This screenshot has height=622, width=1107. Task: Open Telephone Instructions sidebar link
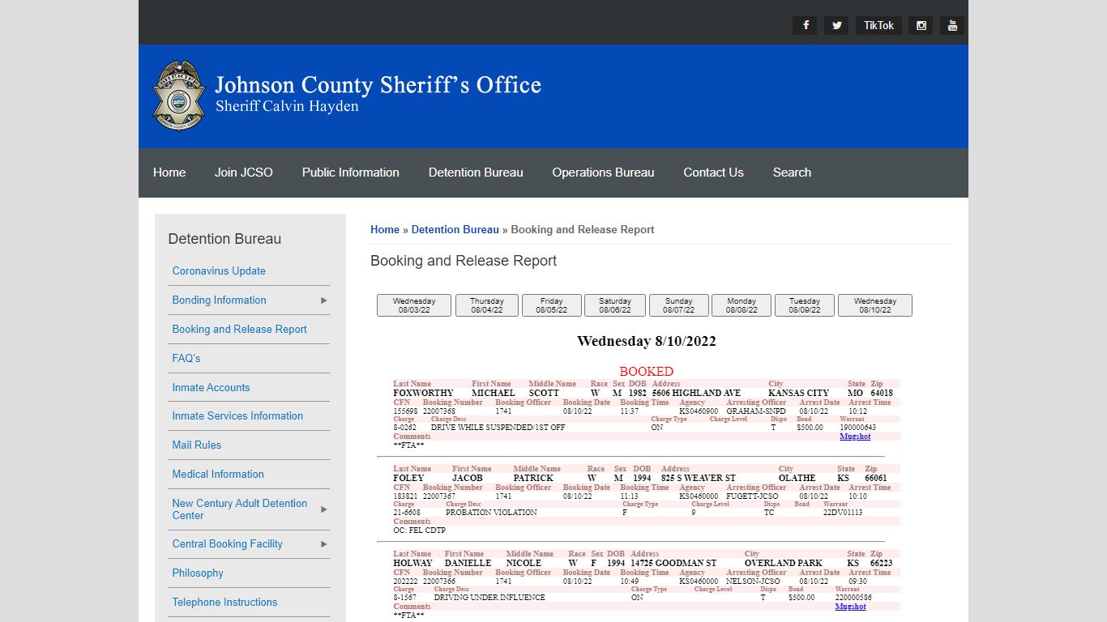[x=224, y=603]
